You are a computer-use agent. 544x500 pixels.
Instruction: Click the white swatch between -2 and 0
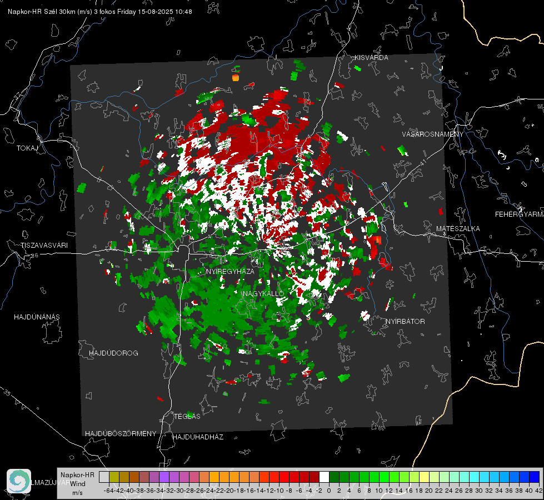(324, 477)
